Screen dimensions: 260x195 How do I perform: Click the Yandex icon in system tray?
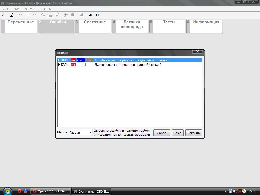point(244,191)
